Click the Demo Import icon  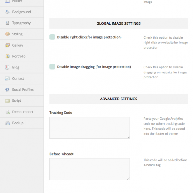8,112
